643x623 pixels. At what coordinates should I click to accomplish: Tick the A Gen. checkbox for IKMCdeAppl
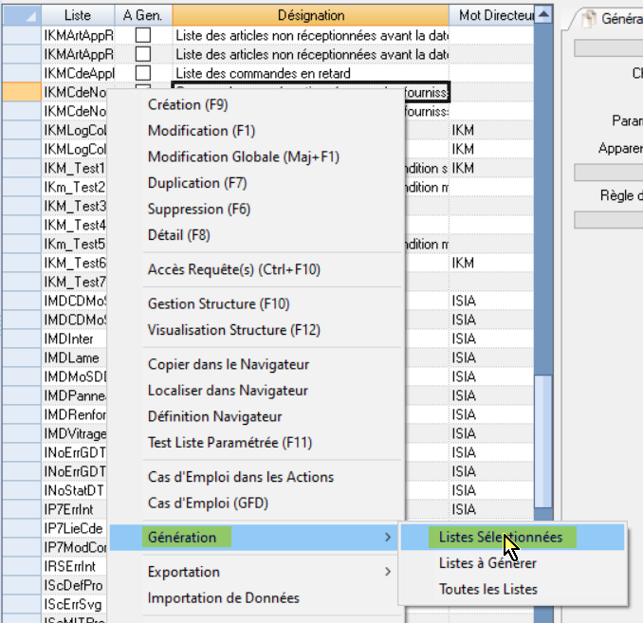coord(143,73)
